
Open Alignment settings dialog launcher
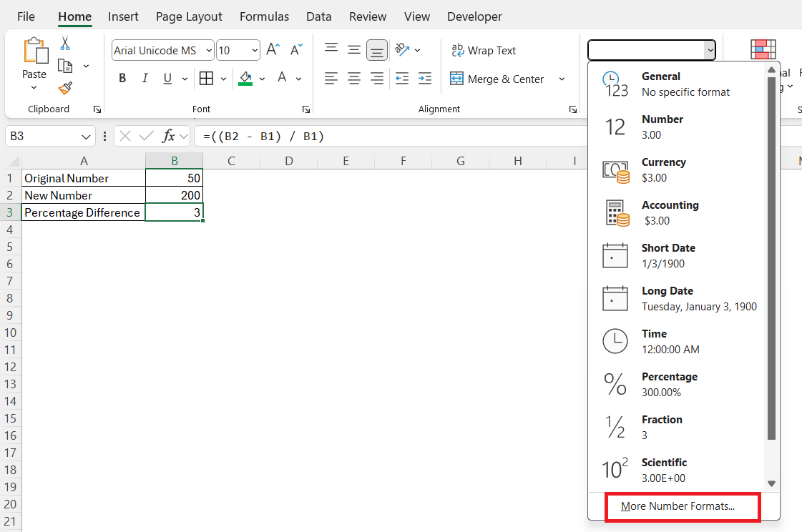click(573, 109)
